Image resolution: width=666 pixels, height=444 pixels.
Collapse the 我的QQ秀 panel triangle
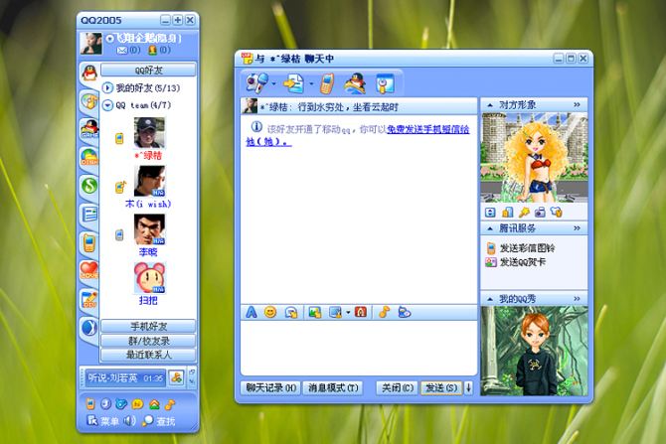click(490, 299)
